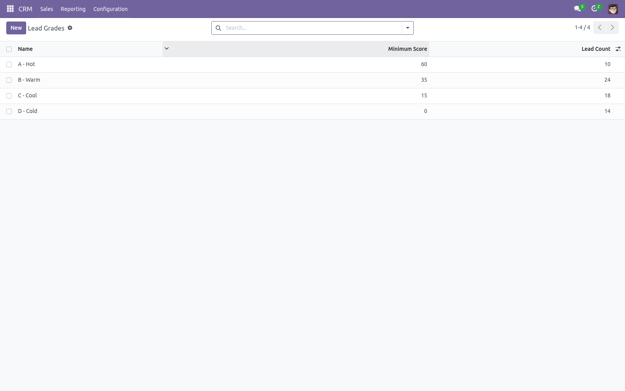Check the D - Cold row checkbox
Image resolution: width=625 pixels, height=391 pixels.
click(9, 111)
